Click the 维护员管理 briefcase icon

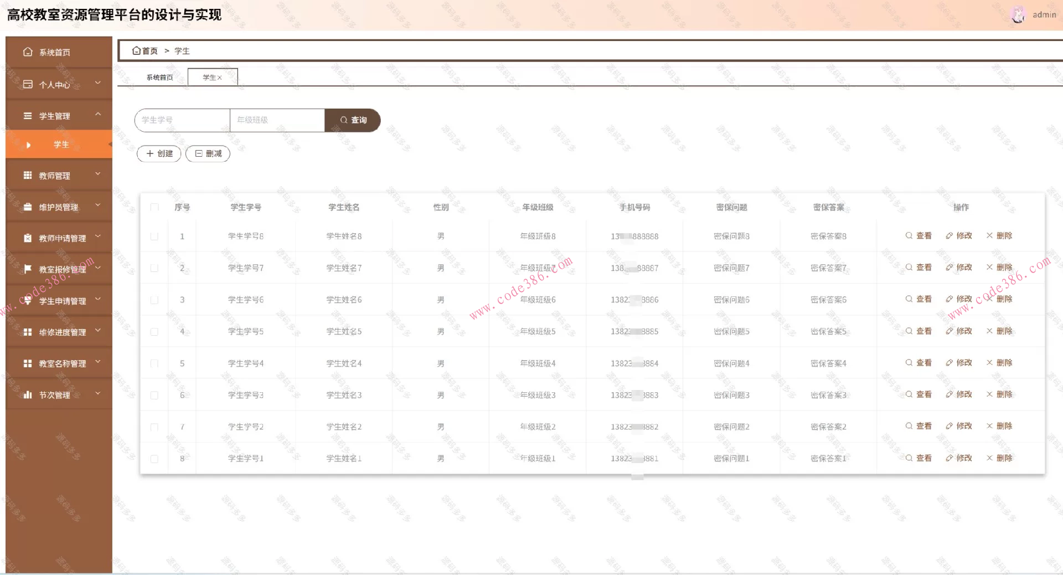point(28,207)
